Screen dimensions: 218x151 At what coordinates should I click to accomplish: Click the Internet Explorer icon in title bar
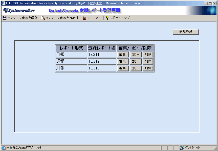click(x=3, y=3)
